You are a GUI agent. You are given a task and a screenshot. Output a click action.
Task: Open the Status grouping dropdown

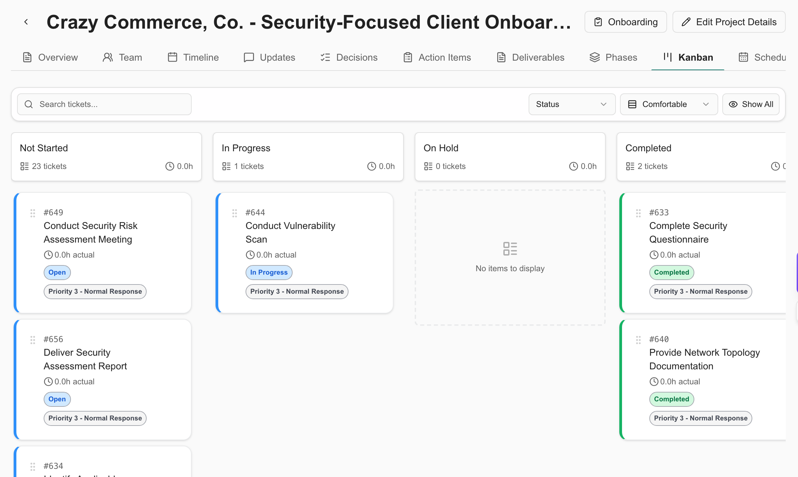tap(572, 104)
